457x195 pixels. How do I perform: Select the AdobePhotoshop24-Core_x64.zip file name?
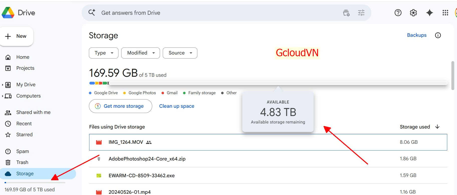pyautogui.click(x=147, y=159)
